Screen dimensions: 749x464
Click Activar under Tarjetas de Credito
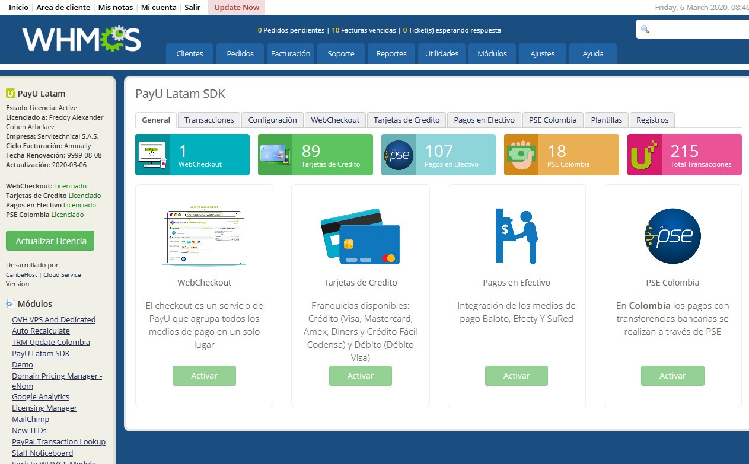(361, 376)
